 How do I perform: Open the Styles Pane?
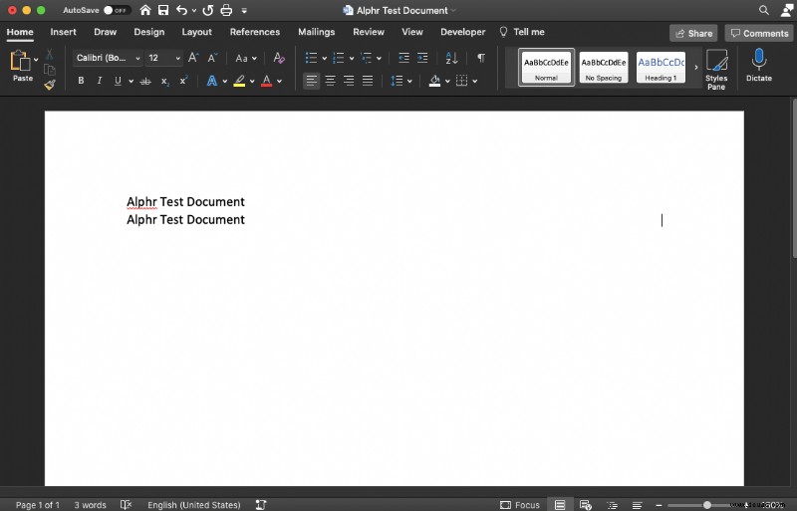coord(716,69)
